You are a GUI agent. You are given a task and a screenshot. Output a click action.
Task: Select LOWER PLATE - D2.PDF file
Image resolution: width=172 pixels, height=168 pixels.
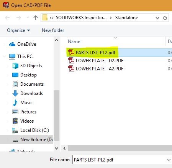tap(96, 61)
